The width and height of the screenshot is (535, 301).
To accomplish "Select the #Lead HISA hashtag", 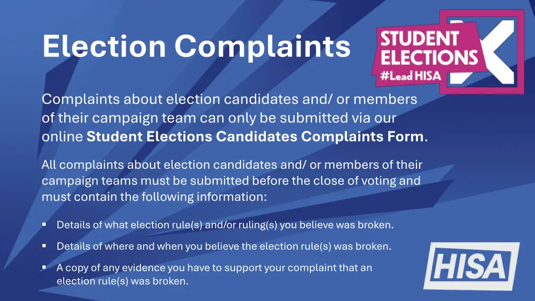I will coord(411,76).
